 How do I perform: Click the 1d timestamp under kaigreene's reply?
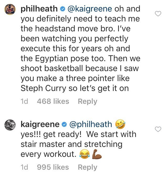coord(24,167)
